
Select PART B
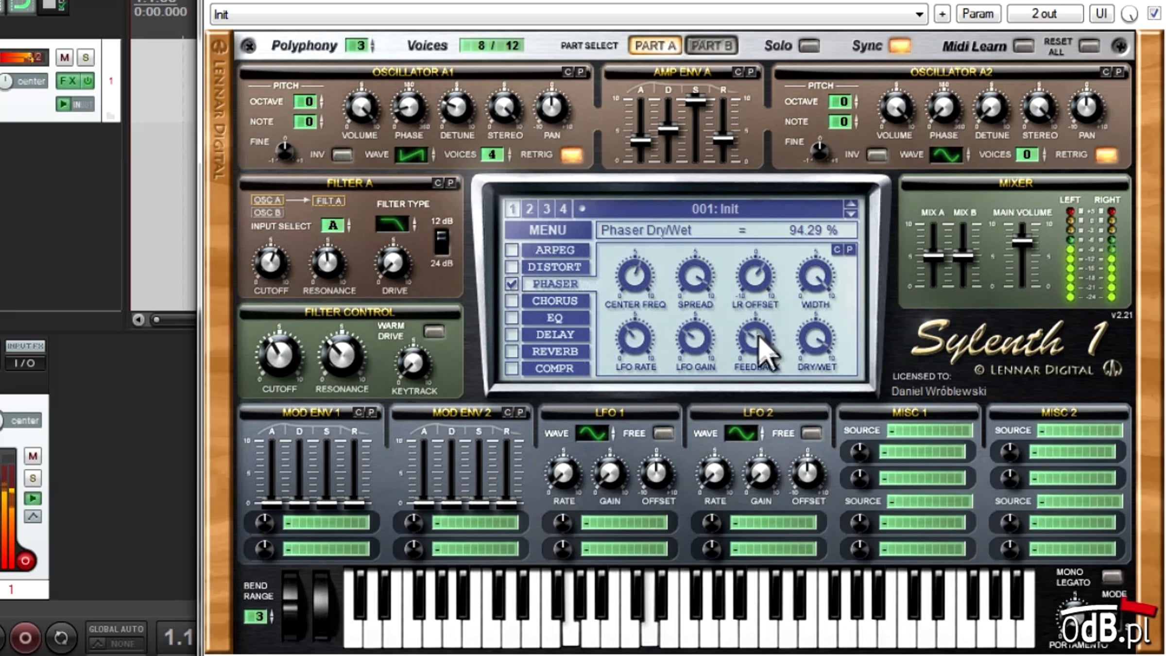click(x=711, y=46)
